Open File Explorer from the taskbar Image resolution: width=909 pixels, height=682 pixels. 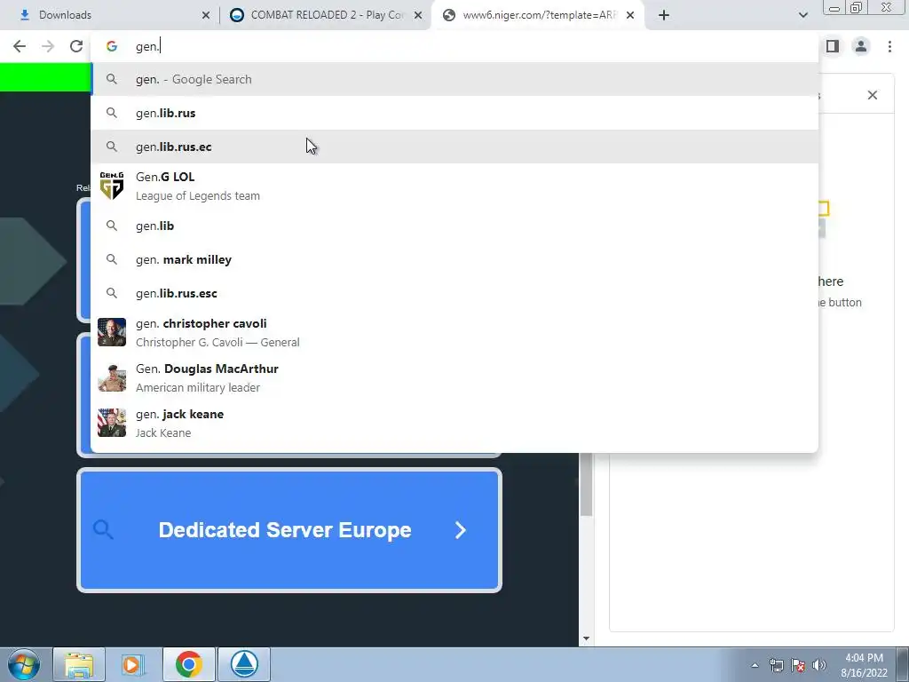[79, 664]
